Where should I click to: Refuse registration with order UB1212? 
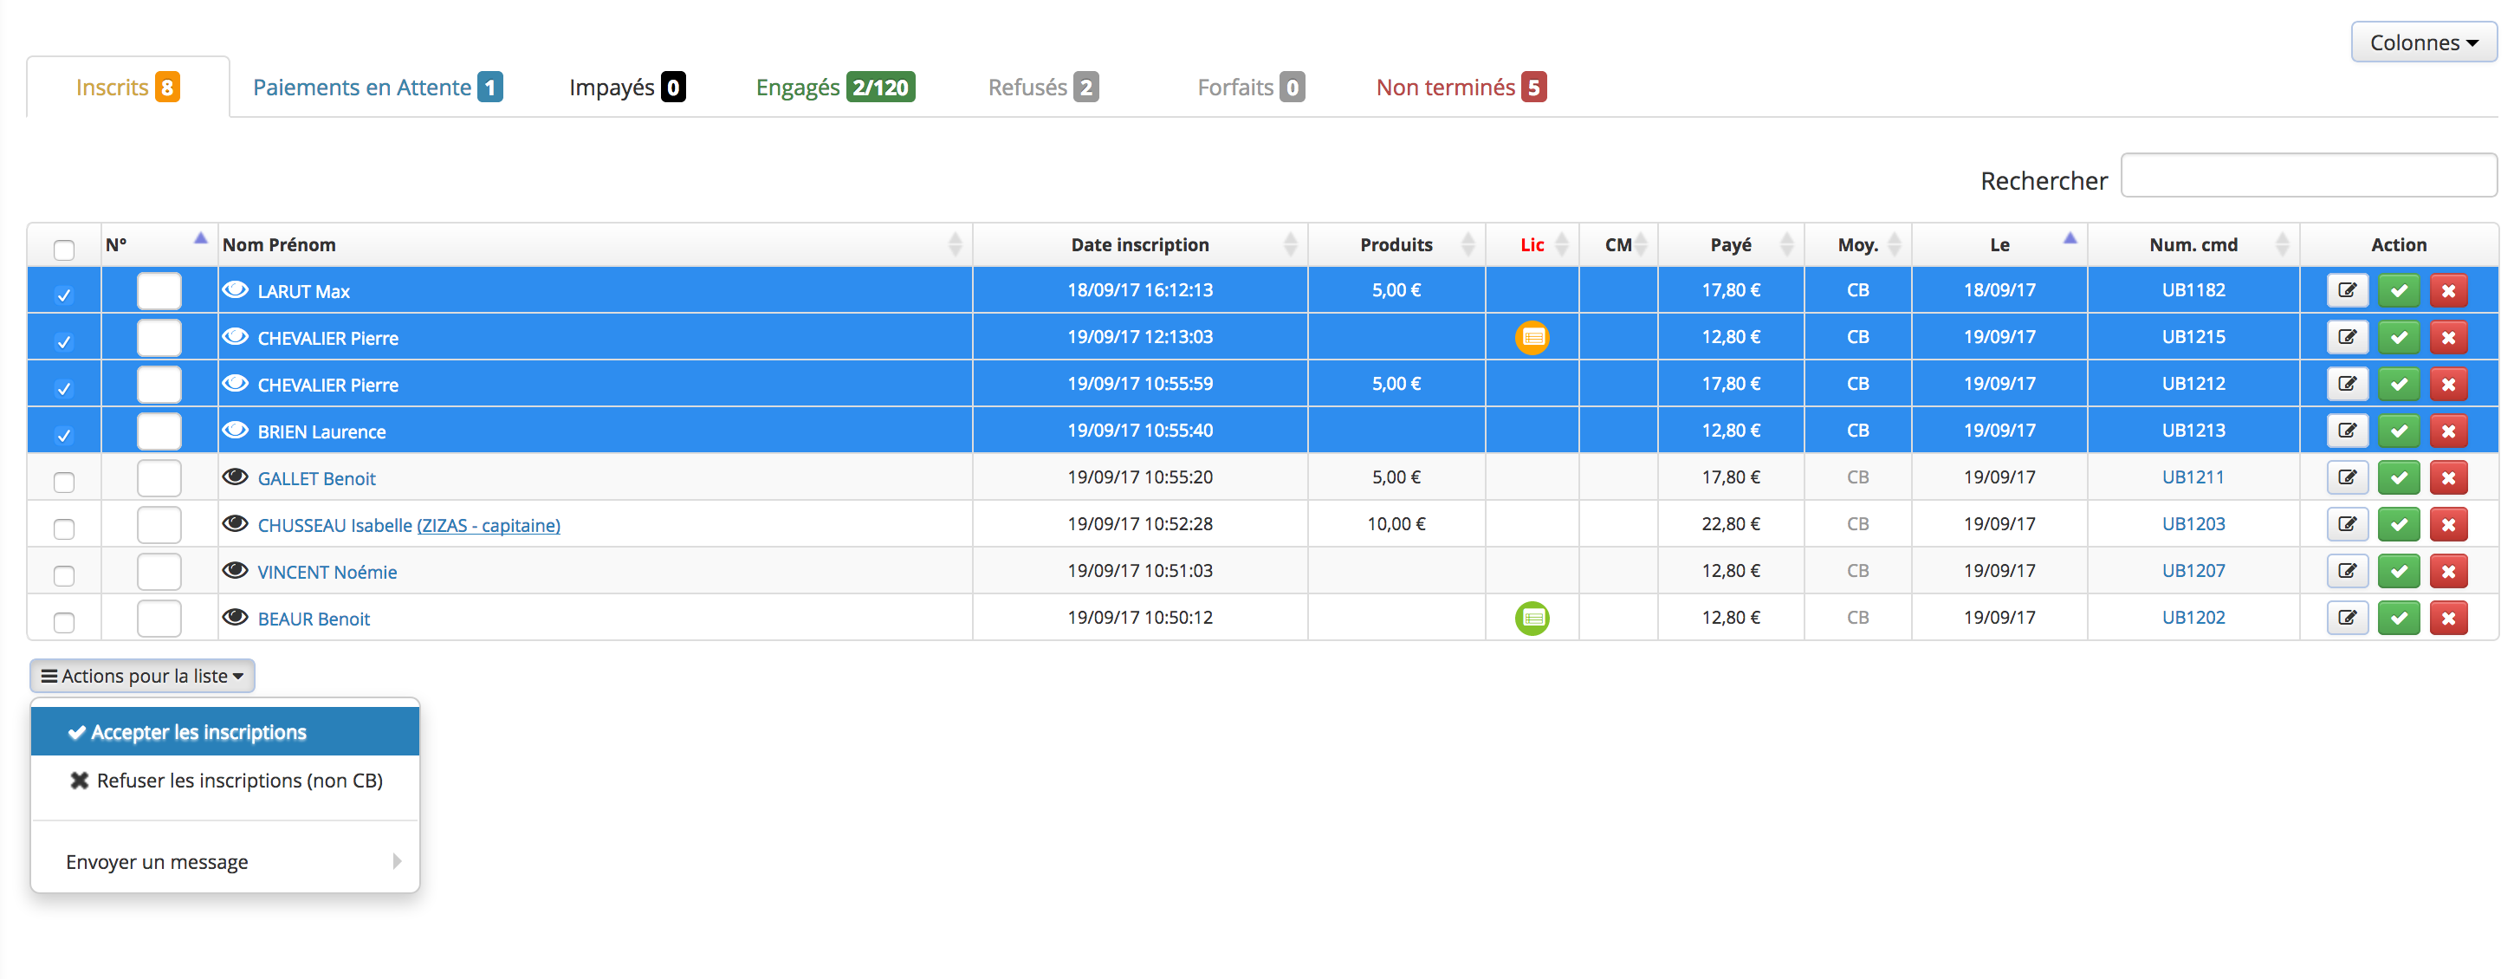2447,384
